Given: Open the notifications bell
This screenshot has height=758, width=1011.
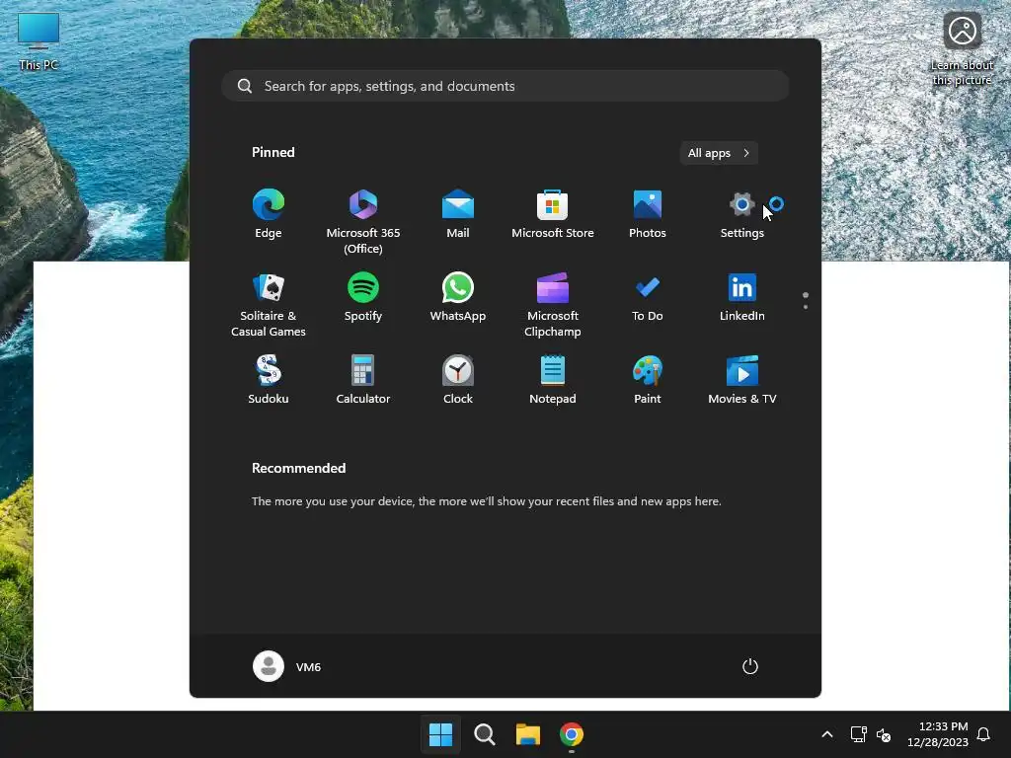Looking at the screenshot, I should click(984, 734).
